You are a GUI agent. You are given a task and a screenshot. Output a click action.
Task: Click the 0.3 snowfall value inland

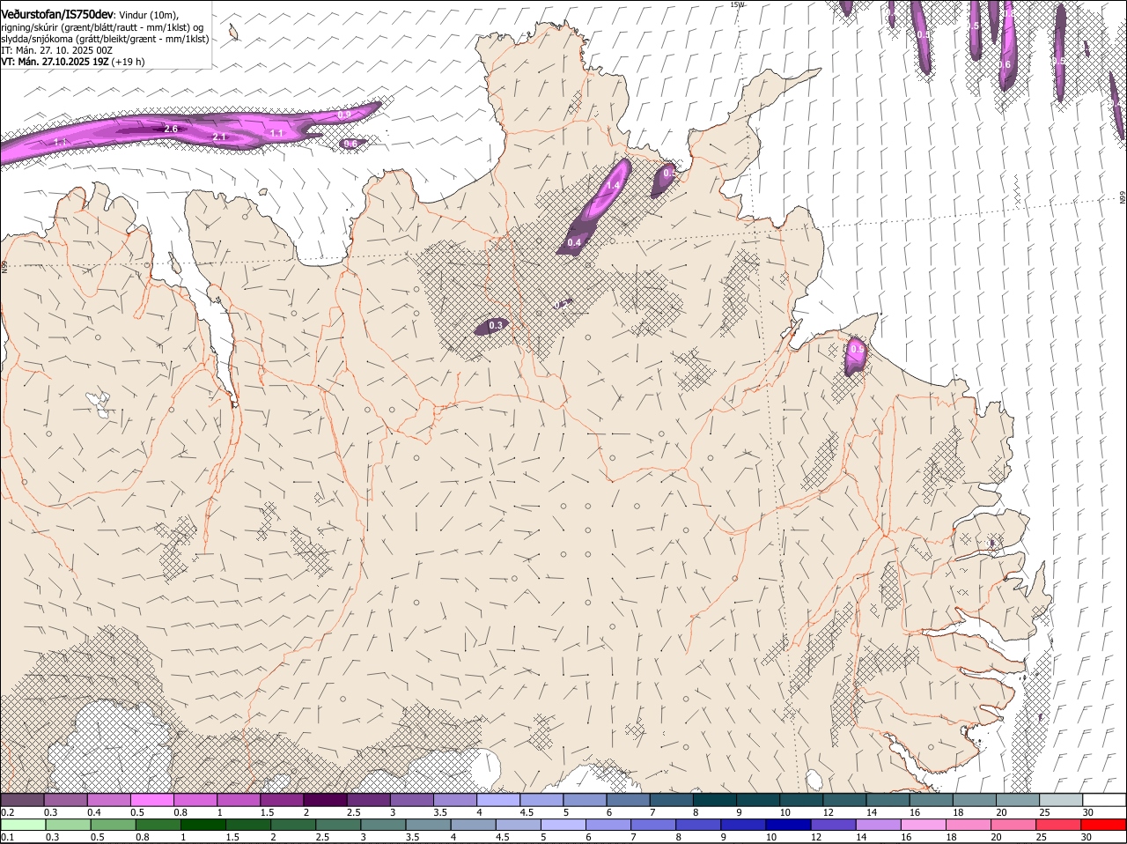point(496,325)
